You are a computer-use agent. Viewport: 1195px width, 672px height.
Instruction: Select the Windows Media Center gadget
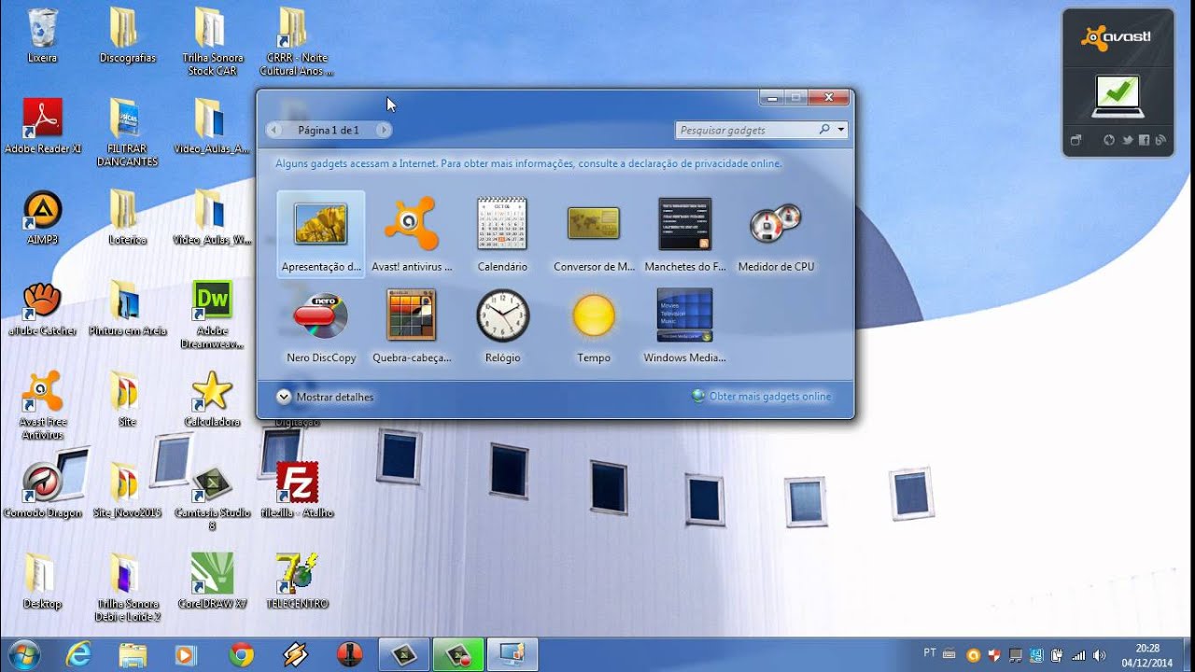click(x=685, y=326)
